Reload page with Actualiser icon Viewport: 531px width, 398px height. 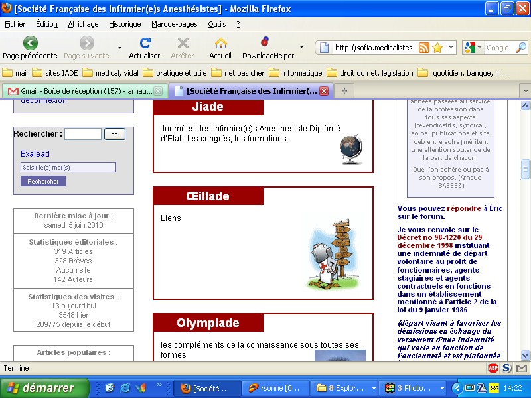point(145,44)
